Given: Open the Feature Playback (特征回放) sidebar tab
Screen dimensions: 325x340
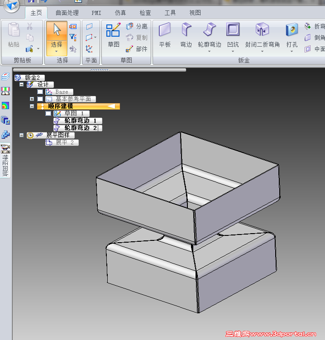Looking at the screenshot, I should tap(5, 160).
